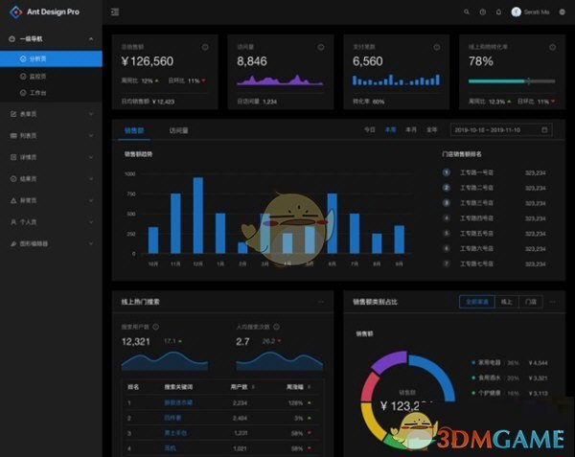Click the search icon in top header
The image size is (575, 457).
click(467, 11)
